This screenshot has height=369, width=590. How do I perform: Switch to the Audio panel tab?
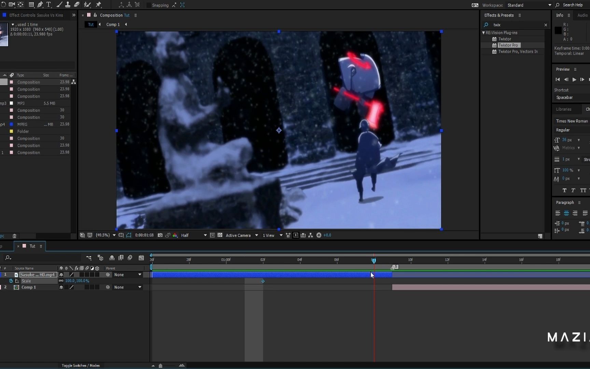(x=582, y=15)
